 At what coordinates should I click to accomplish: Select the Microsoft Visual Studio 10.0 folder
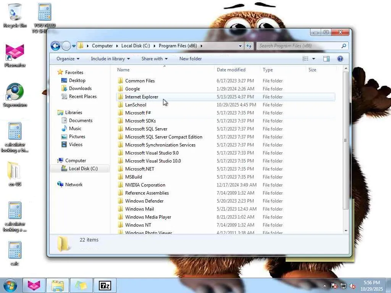click(153, 161)
